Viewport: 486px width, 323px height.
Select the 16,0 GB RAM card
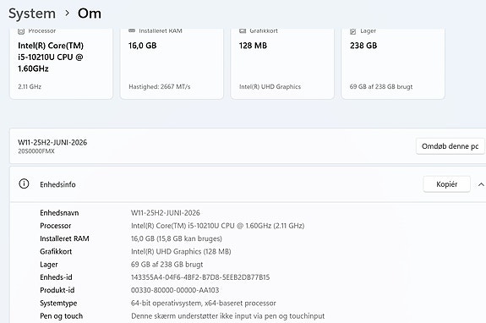[172, 63]
